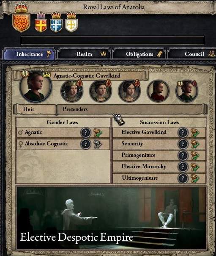The width and height of the screenshot is (216, 256).
Task: Enact Elective Monarchy with gavel checkmark
Action: tap(195, 167)
